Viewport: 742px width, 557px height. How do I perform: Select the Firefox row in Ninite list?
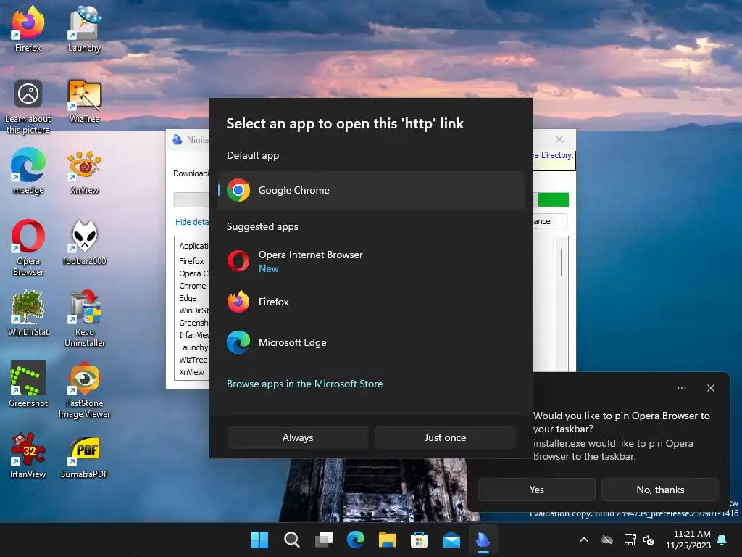pos(191,261)
